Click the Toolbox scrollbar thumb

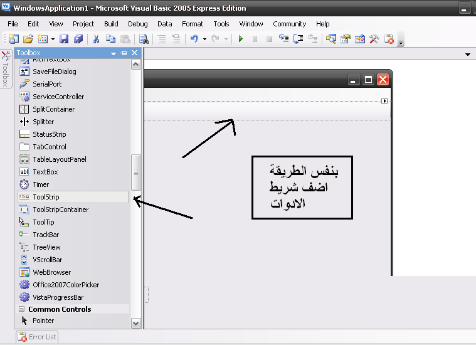click(136, 172)
